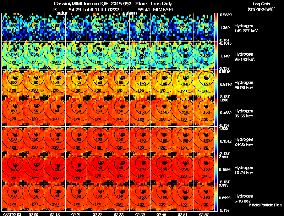Select the "Hydrogen 24-35 keV" row label

(244, 142)
